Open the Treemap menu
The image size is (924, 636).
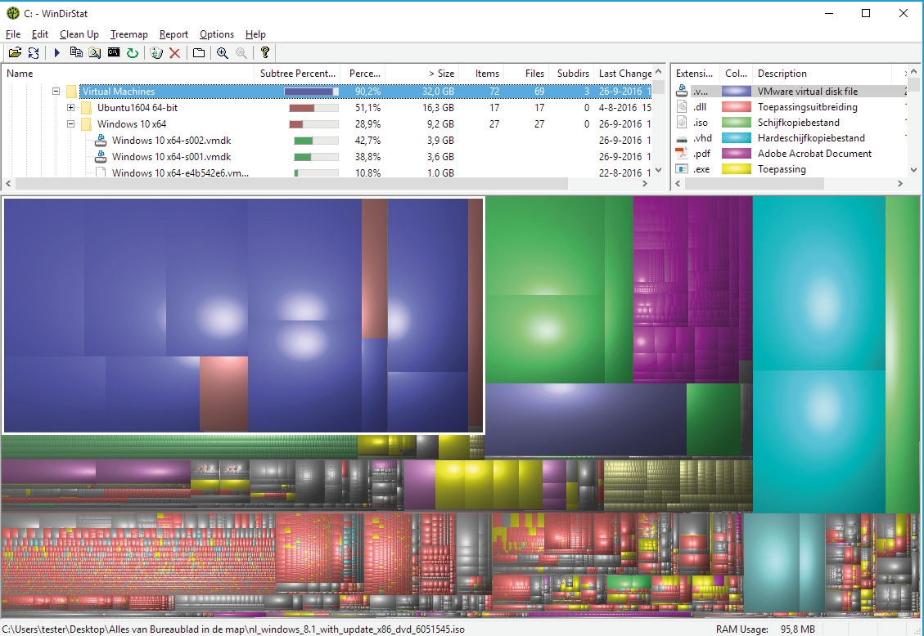pyautogui.click(x=129, y=34)
